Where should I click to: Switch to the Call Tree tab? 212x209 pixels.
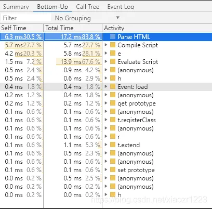click(x=88, y=7)
